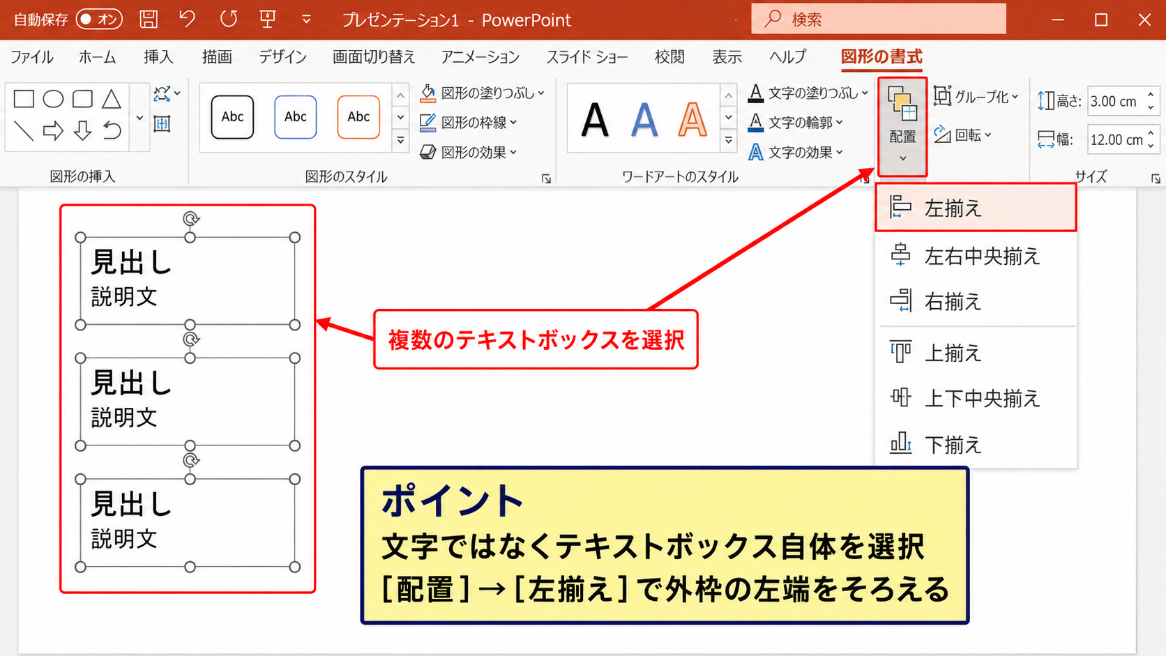Click rotation handle of top text box
This screenshot has width=1166, height=656.
coord(190,218)
